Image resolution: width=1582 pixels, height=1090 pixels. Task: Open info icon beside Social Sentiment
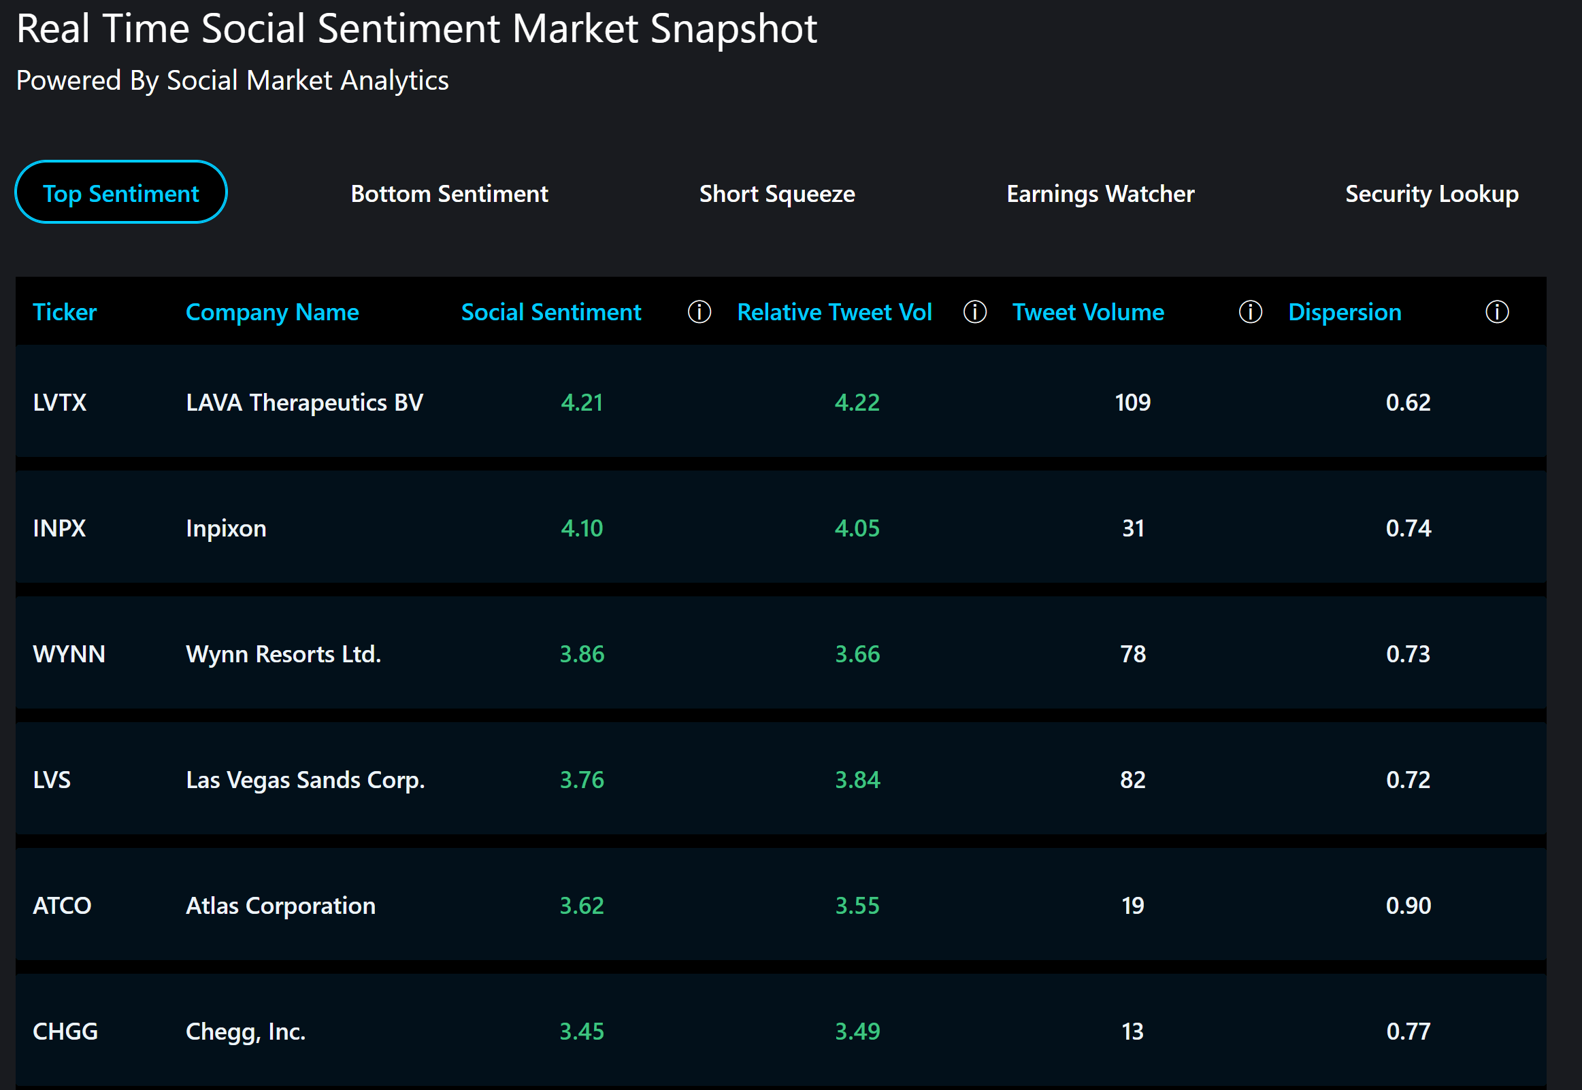699,312
